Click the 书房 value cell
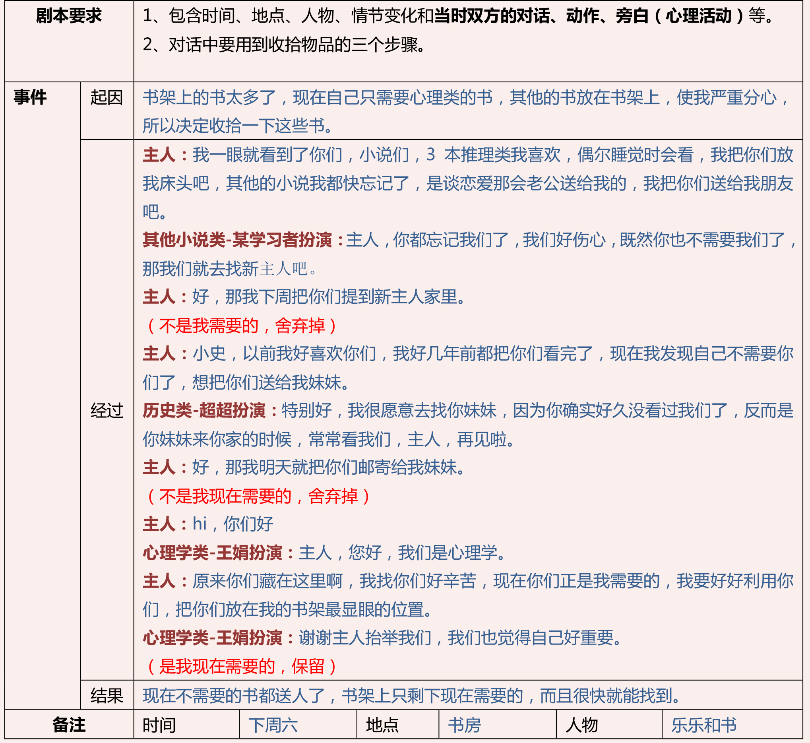The height and width of the screenshot is (743, 810). click(x=464, y=725)
